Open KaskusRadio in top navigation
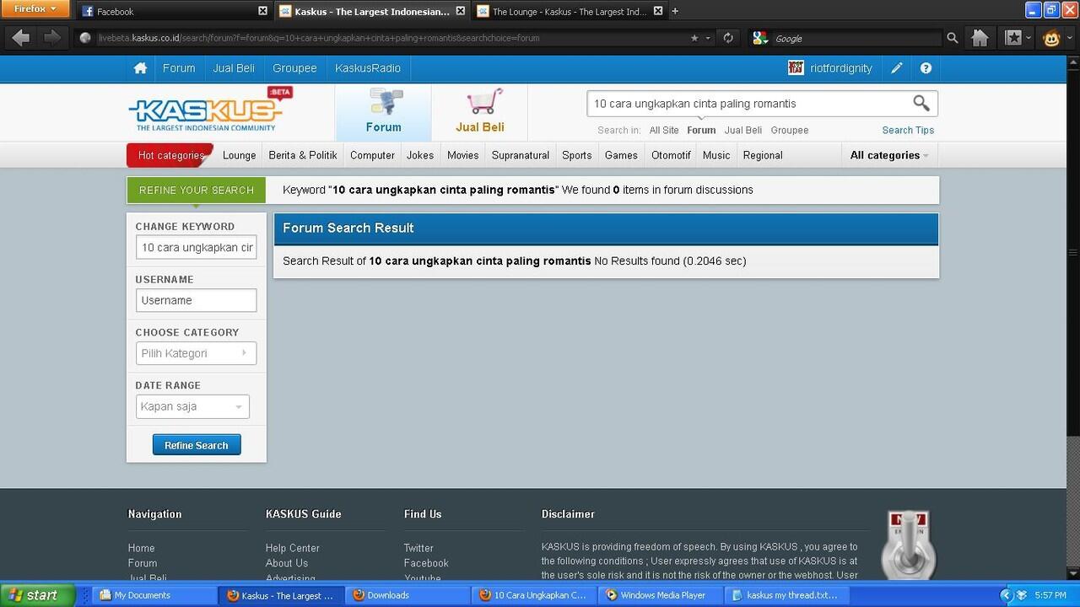Image resolution: width=1080 pixels, height=607 pixels. tap(368, 68)
